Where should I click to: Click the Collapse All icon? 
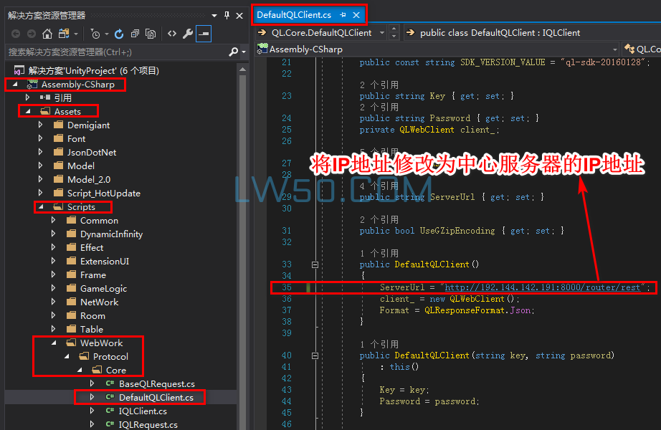pos(135,34)
